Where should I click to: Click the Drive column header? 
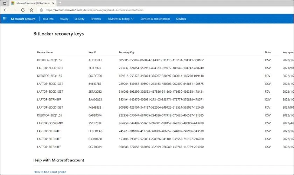pos(268,52)
